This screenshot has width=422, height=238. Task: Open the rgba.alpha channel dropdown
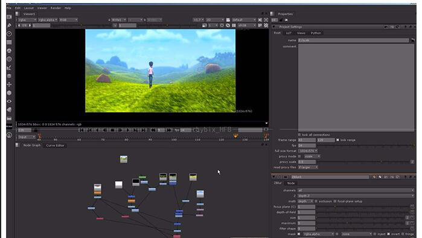tap(48, 20)
